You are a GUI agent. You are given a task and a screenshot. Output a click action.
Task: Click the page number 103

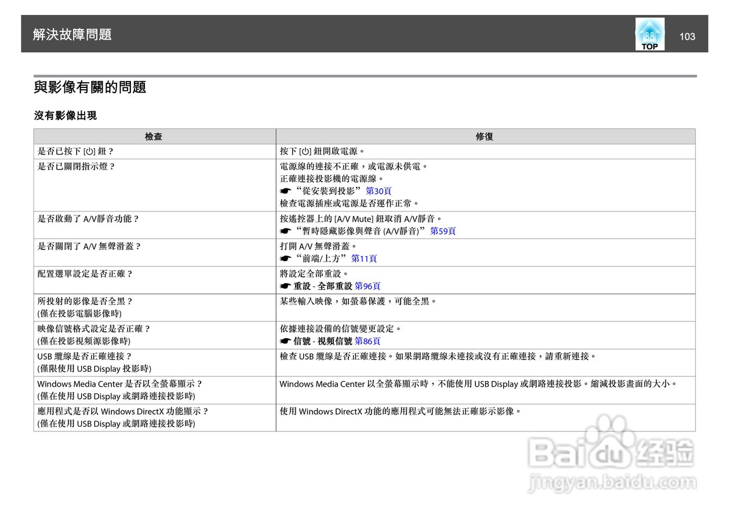point(688,36)
